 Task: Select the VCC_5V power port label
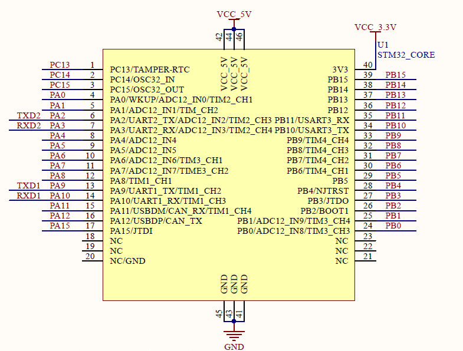coord(234,14)
